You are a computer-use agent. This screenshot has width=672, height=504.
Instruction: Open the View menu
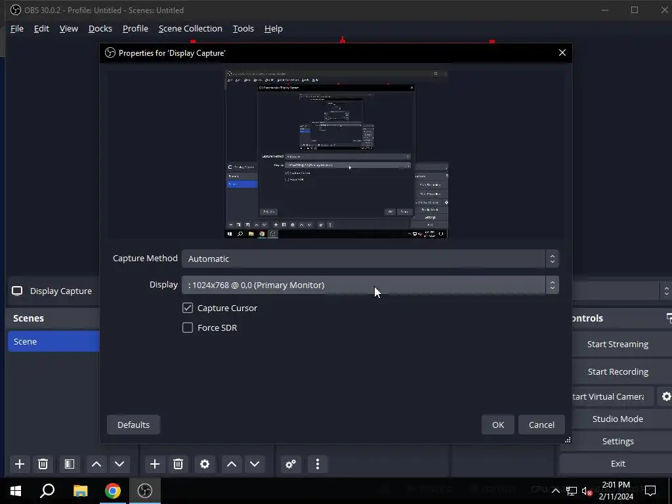tap(68, 28)
